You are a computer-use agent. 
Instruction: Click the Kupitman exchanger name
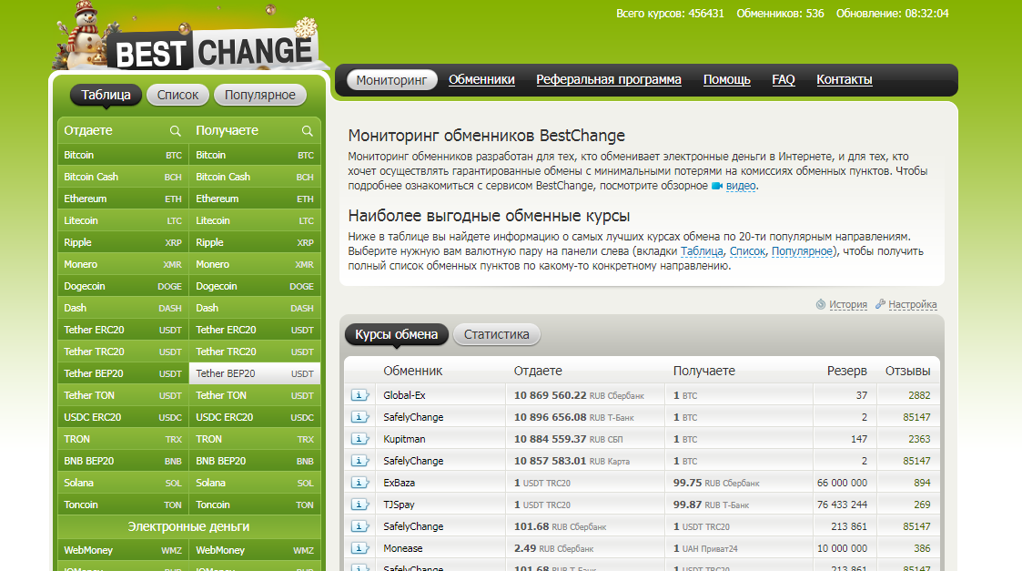(x=404, y=439)
